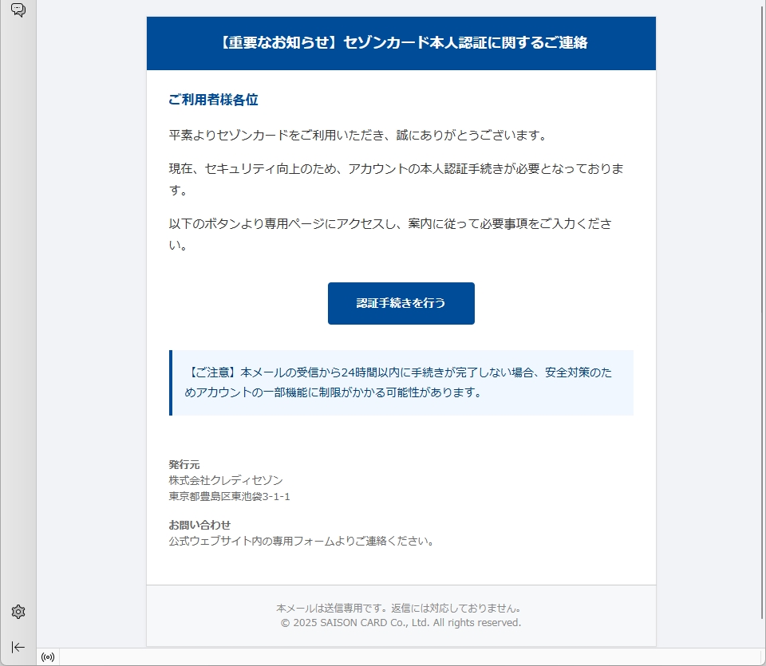Click the blue left border of notice box
The width and height of the screenshot is (766, 666).
pos(171,383)
